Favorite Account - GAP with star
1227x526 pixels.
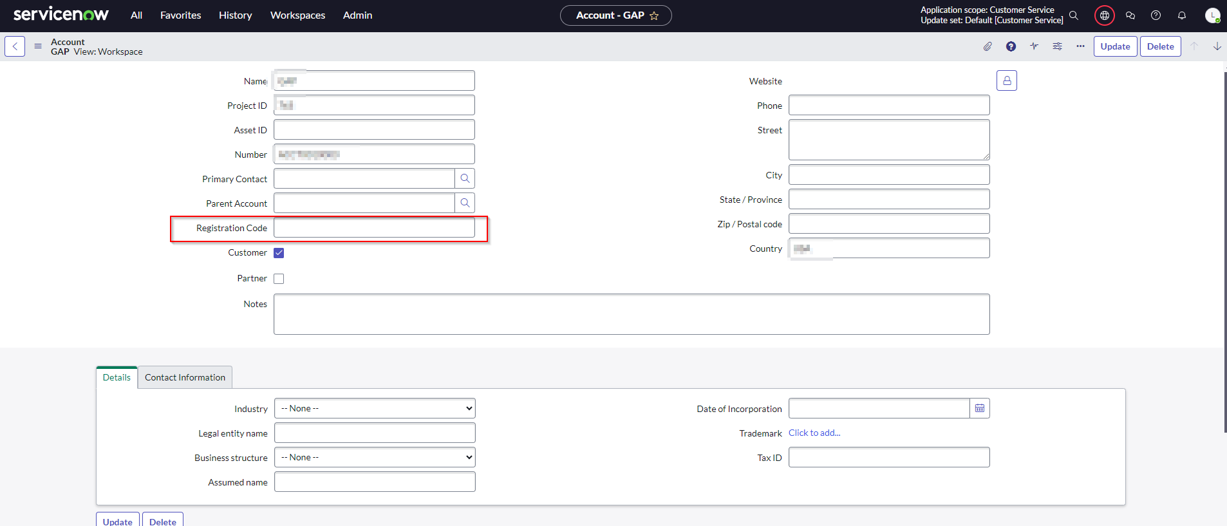[x=654, y=15]
